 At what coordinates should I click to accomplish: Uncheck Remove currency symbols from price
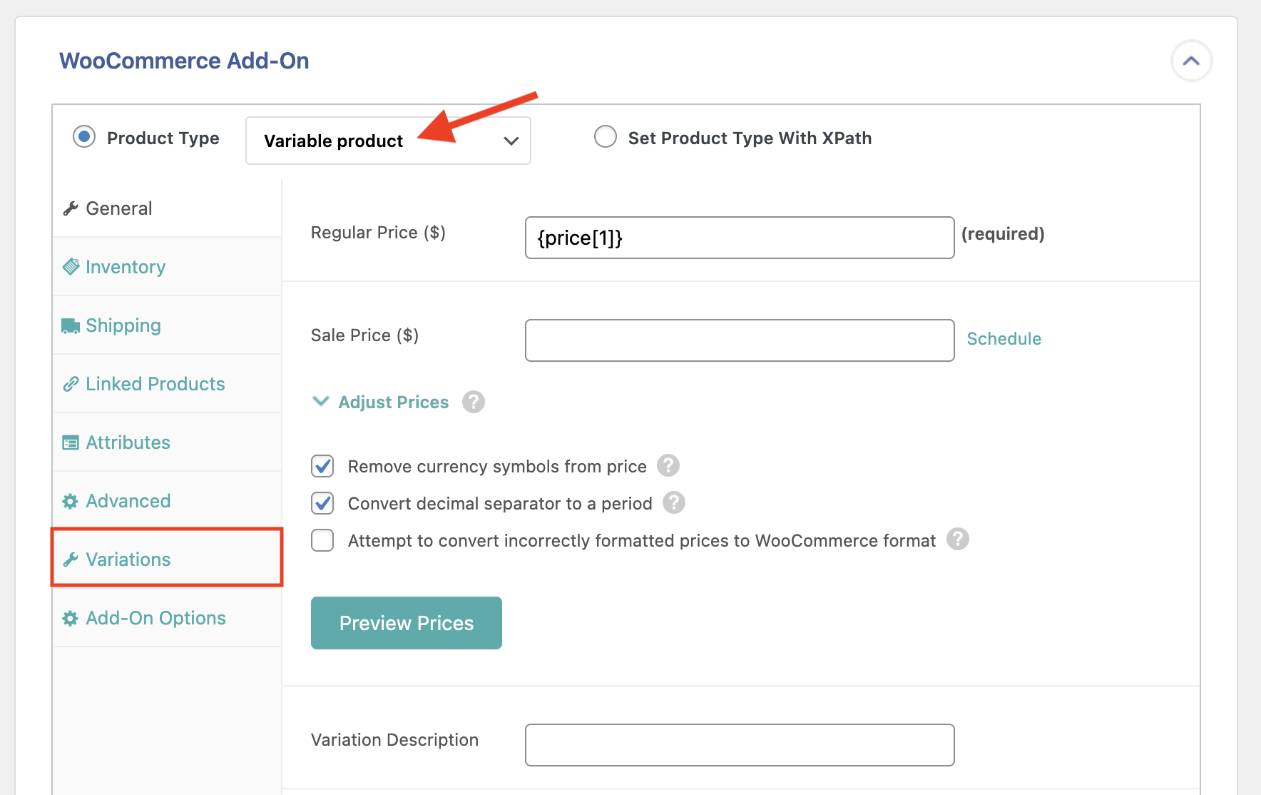tap(322, 466)
